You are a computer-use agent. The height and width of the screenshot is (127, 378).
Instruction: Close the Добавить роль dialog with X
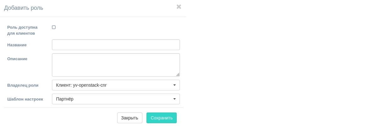click(179, 7)
